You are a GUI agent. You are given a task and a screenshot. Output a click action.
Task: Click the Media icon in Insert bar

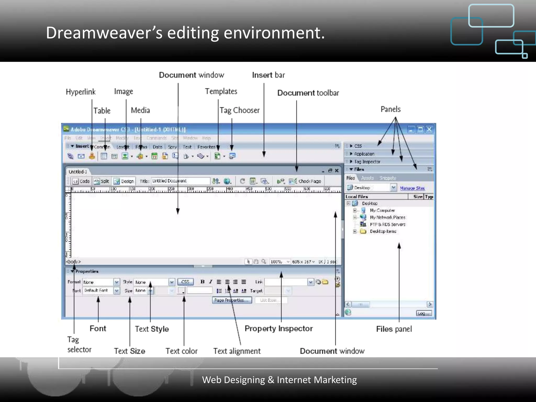coord(140,156)
